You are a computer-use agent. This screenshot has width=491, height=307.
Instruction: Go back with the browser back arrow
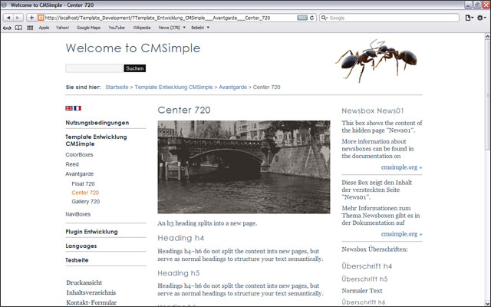coord(8,18)
